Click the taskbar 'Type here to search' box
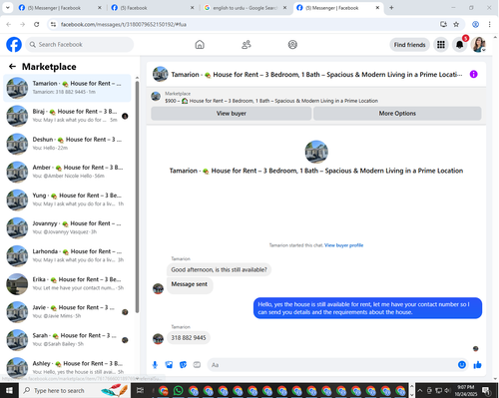499x398 pixels. point(74,390)
